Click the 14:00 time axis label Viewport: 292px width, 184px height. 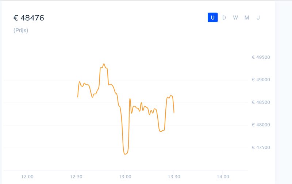(223, 177)
